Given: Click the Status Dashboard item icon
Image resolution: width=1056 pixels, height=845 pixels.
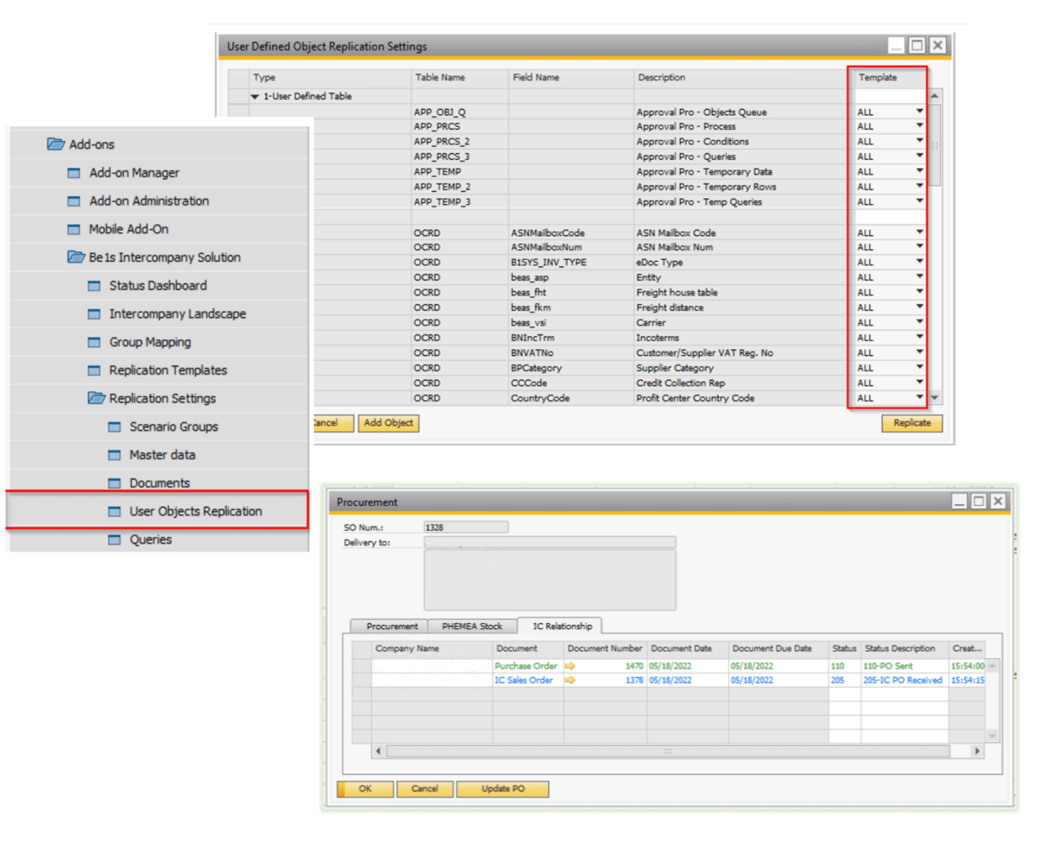Looking at the screenshot, I should (x=94, y=285).
